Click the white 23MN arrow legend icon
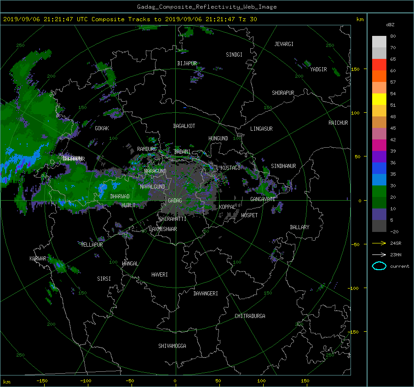414x387 pixels. click(x=379, y=254)
